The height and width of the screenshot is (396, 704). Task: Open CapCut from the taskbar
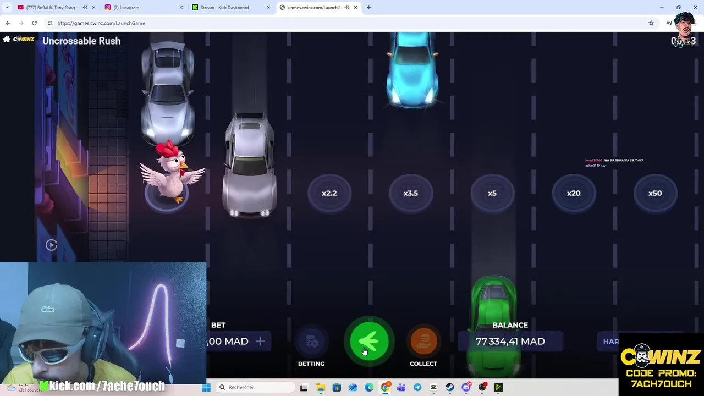pos(433,387)
